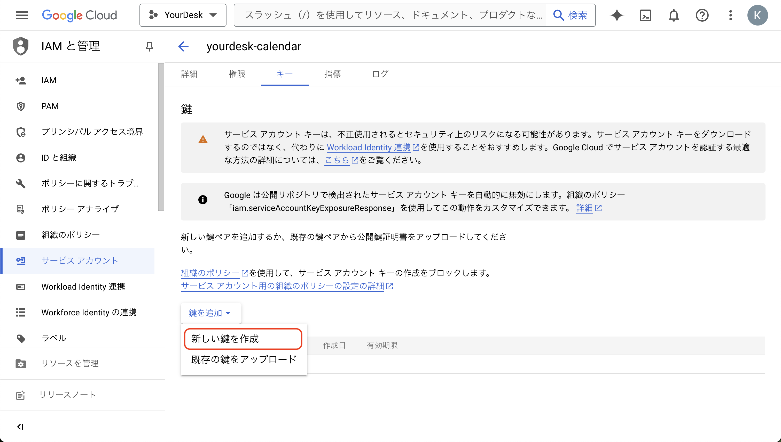Viewport: 781px width, 442px height.
Task: Open the main navigation hamburger menu
Action: (x=22, y=15)
